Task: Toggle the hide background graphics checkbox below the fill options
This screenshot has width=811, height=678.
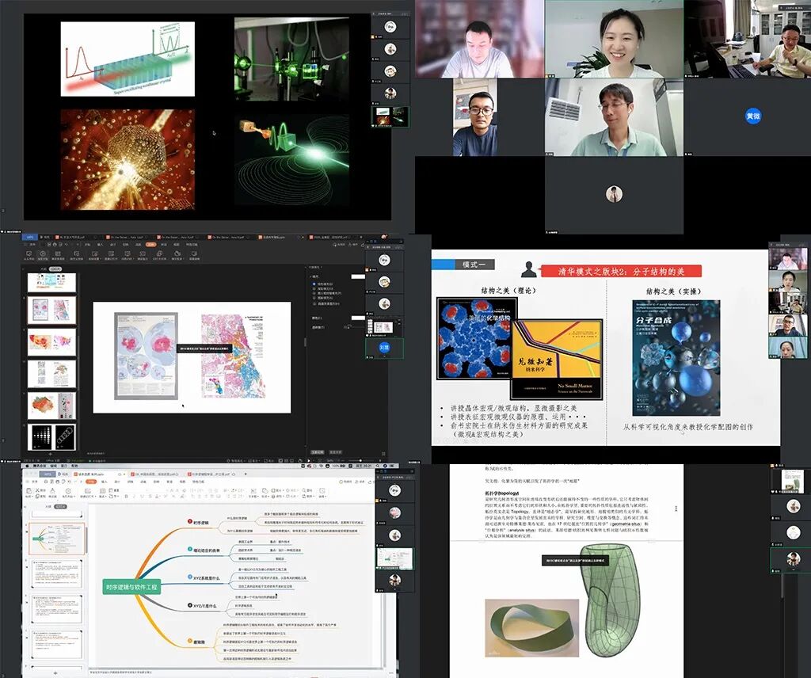Action: pos(314,303)
